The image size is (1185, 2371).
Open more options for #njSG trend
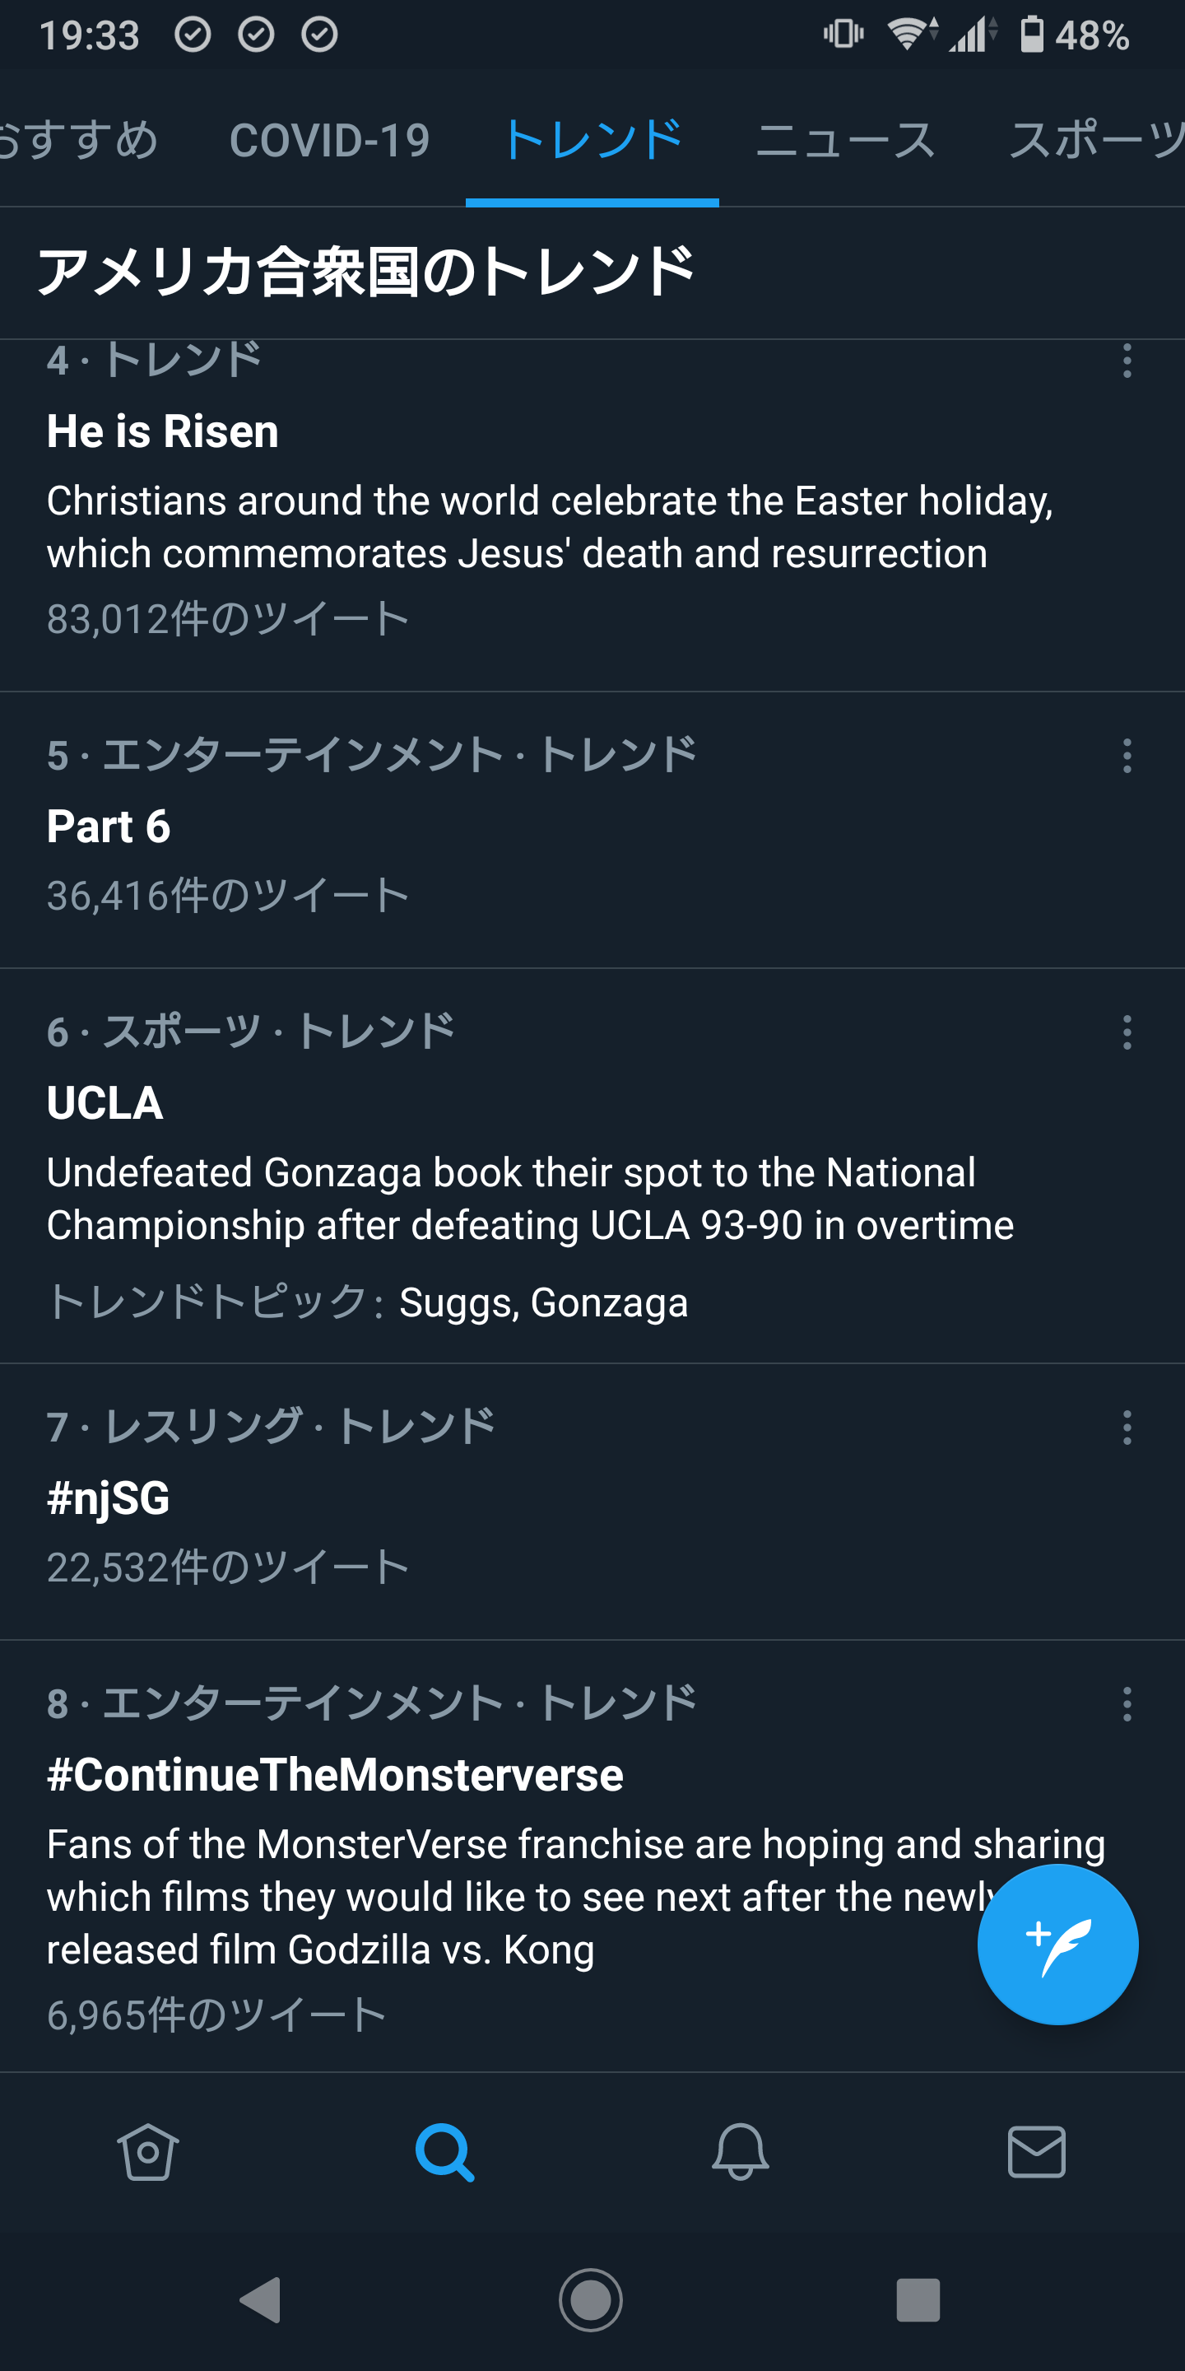pos(1126,1427)
